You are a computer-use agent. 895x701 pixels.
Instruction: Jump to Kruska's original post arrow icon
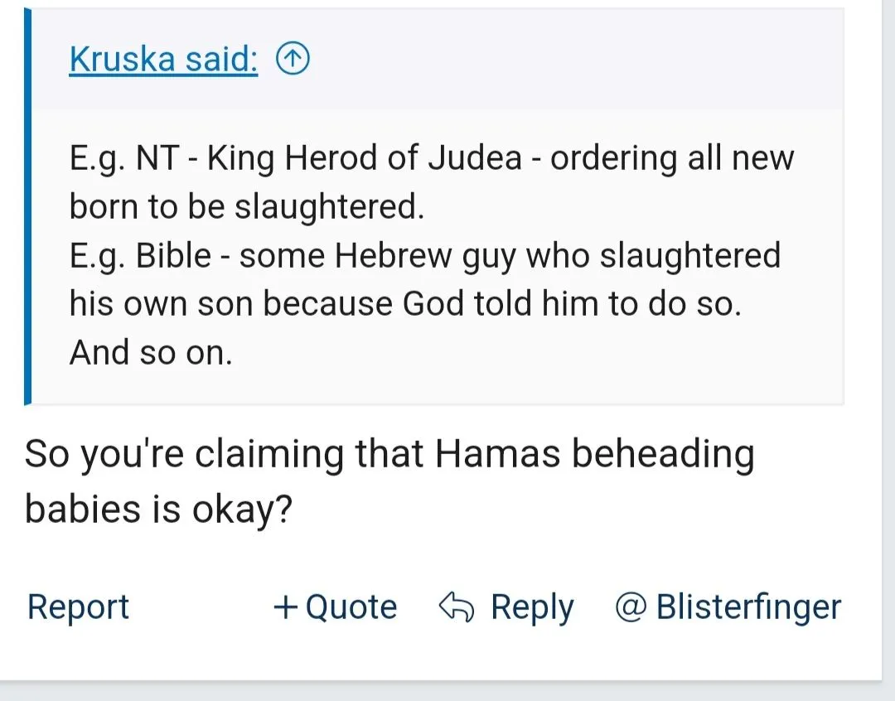click(293, 60)
